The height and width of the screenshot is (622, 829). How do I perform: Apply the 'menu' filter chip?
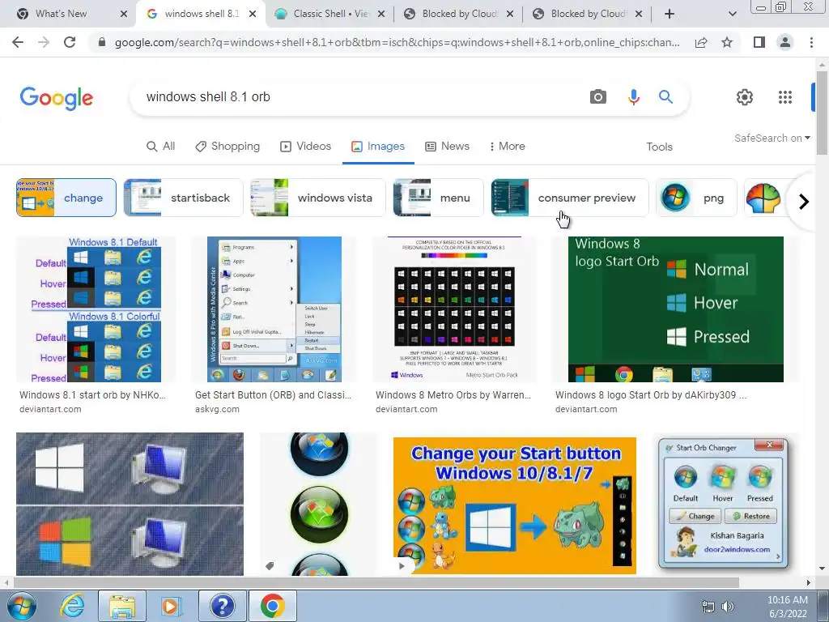coord(438,198)
